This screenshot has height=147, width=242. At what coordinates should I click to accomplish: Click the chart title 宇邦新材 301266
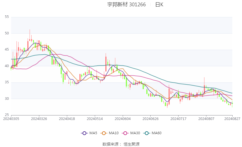tap(126, 5)
